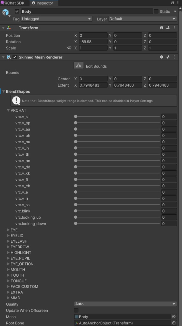Viewport: 182px width, 326px height.
Task: Expand the TOOTH blendshape group
Action: click(8, 275)
